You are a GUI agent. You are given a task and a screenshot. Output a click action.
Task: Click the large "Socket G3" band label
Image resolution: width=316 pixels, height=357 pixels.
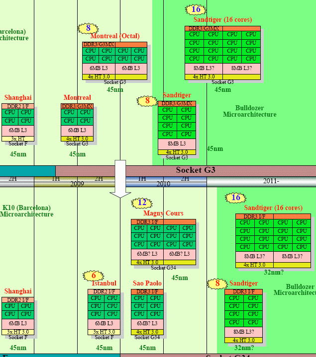click(196, 170)
